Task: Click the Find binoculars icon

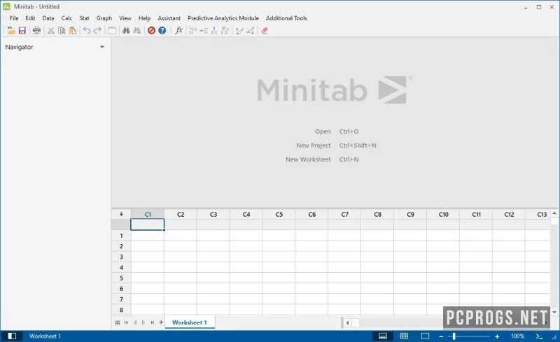Action: 126,31
